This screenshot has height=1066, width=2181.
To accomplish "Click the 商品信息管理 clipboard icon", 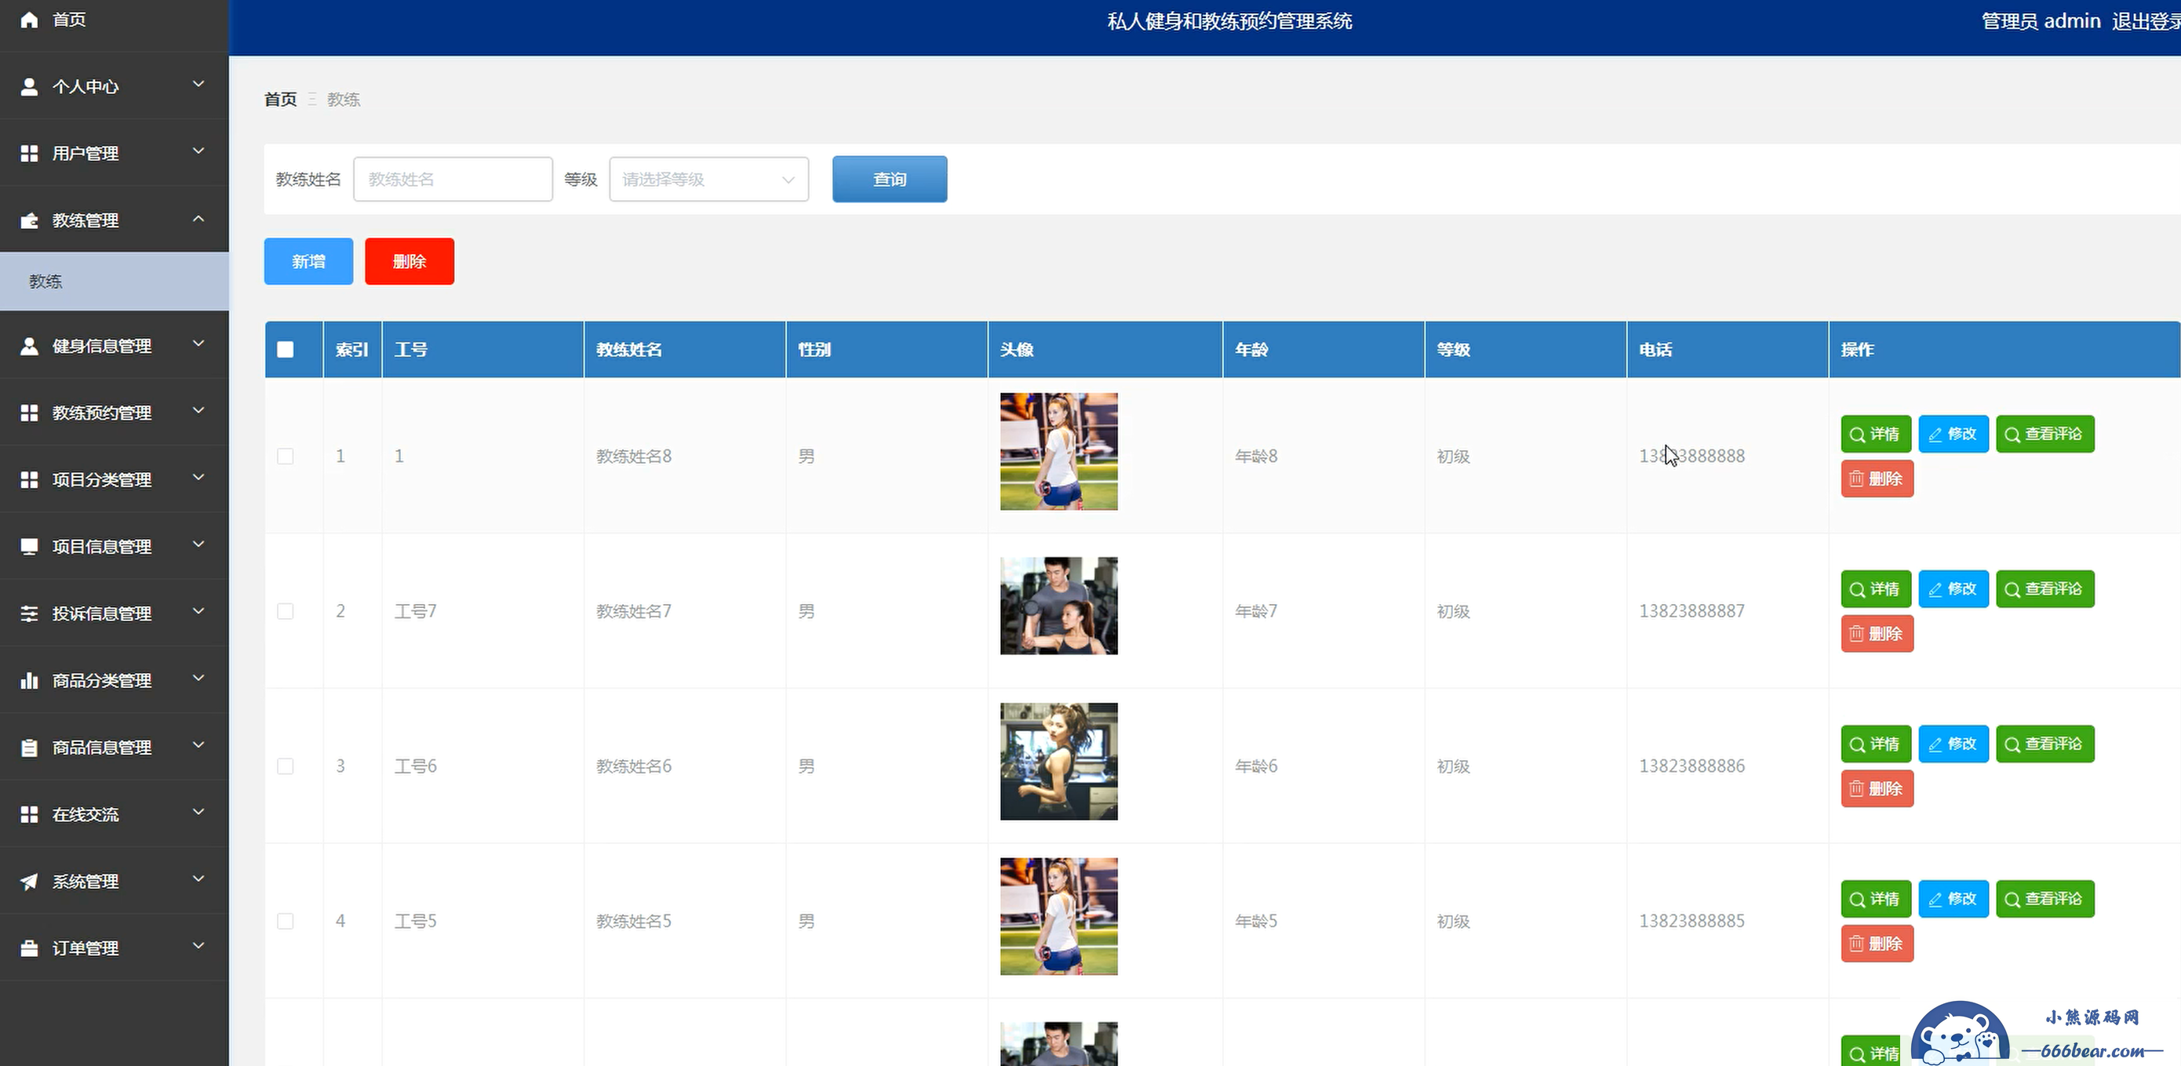I will point(29,747).
